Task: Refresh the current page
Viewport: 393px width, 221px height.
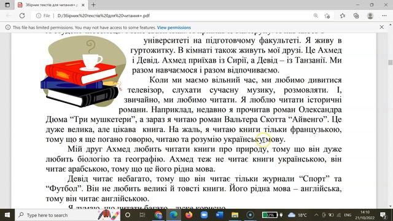Action: pos(22,15)
